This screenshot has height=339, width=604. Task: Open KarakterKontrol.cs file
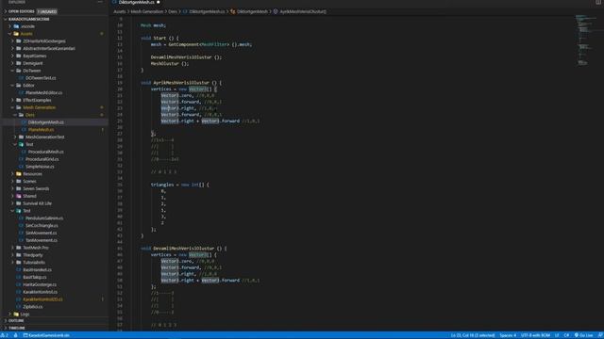click(40, 292)
